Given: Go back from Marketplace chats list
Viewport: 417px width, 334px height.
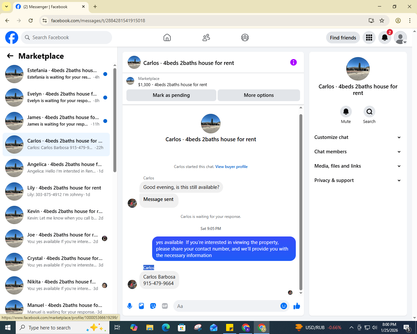Looking at the screenshot, I should click(x=10, y=56).
